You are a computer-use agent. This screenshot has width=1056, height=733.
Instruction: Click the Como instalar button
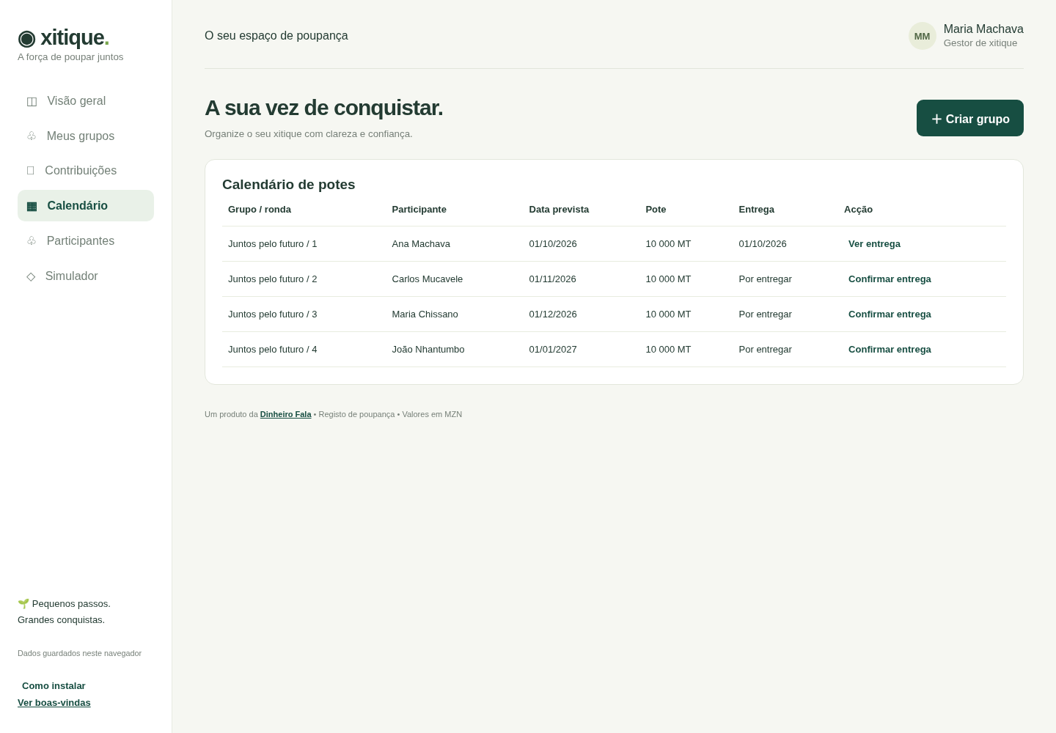[x=54, y=686]
